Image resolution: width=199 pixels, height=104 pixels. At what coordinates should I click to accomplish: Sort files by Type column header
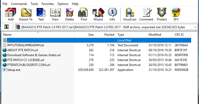click(131, 35)
